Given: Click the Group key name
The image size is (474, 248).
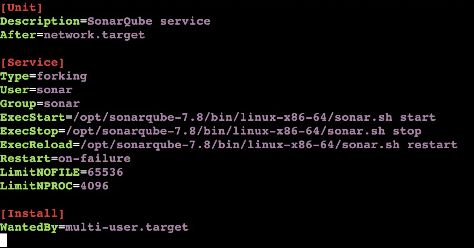Looking at the screenshot, I should 18,103.
